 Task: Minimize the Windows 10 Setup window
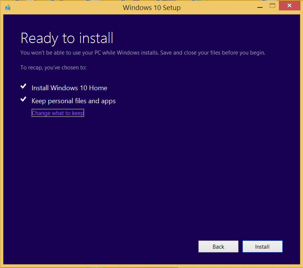(260, 7)
